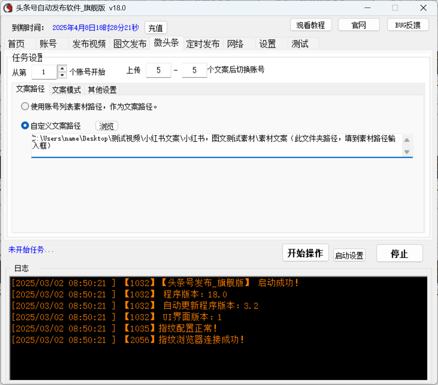Click the path box scroll down arrow

(407, 152)
